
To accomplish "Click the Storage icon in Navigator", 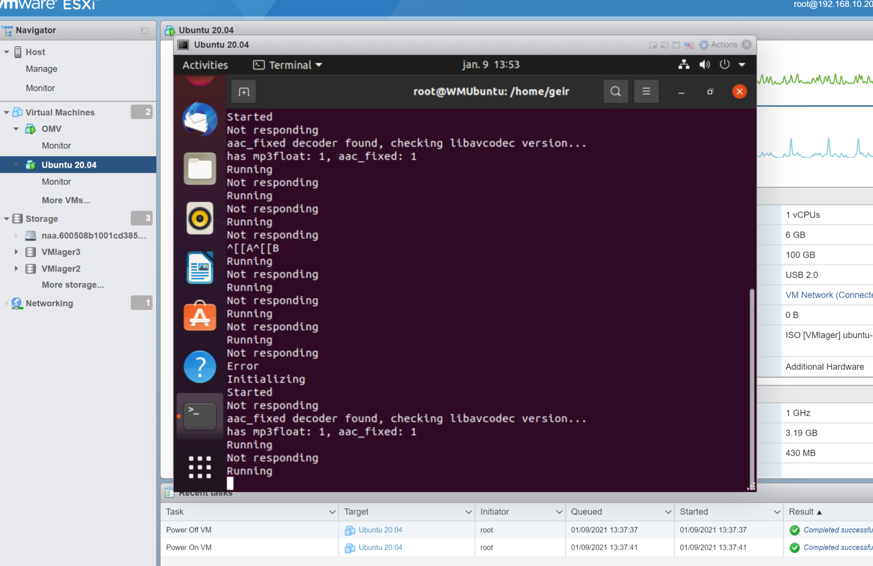I will coord(17,219).
